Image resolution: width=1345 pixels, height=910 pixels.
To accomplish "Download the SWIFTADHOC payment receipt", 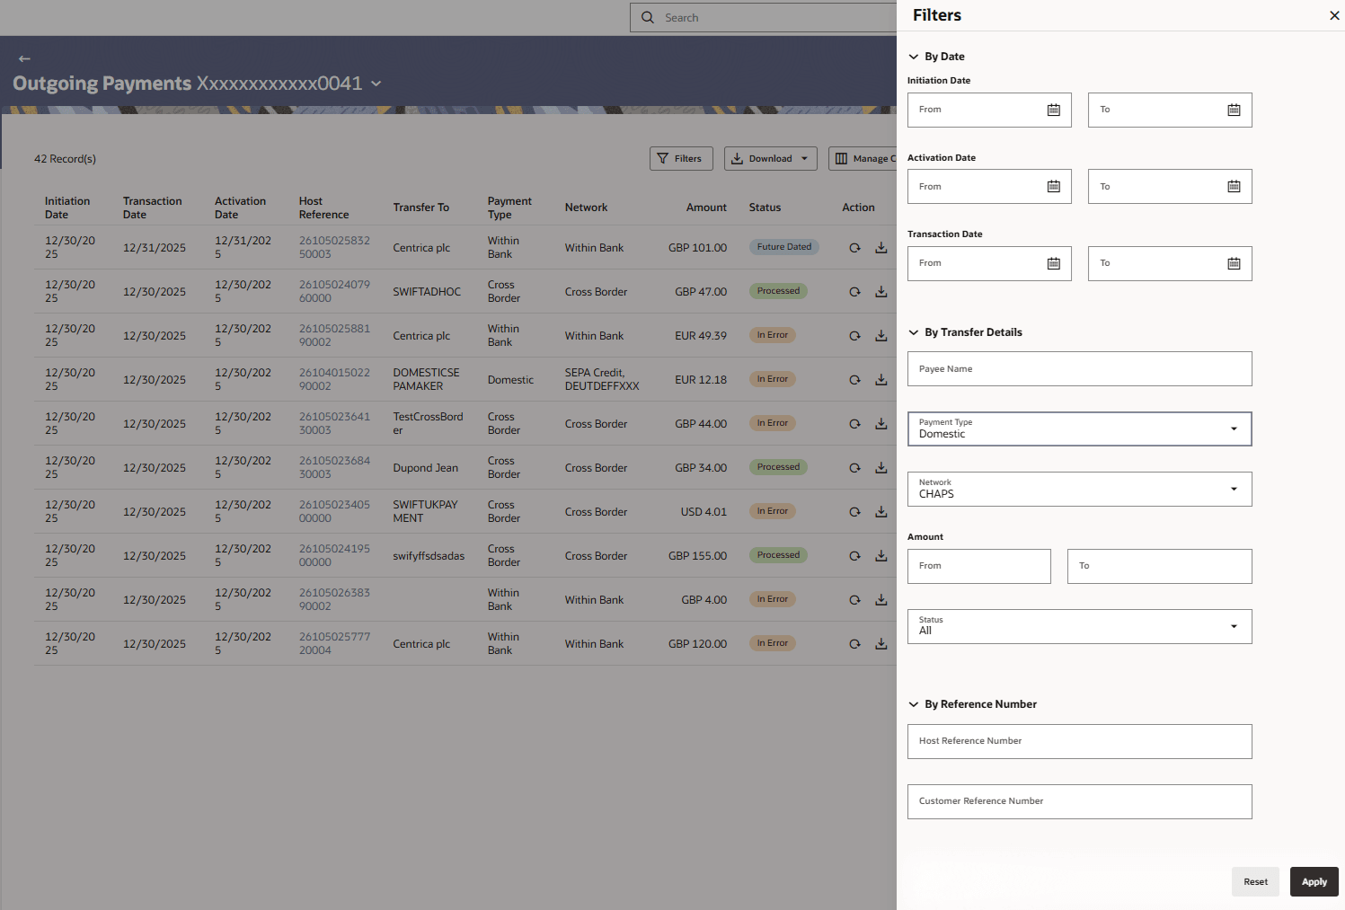I will click(881, 292).
